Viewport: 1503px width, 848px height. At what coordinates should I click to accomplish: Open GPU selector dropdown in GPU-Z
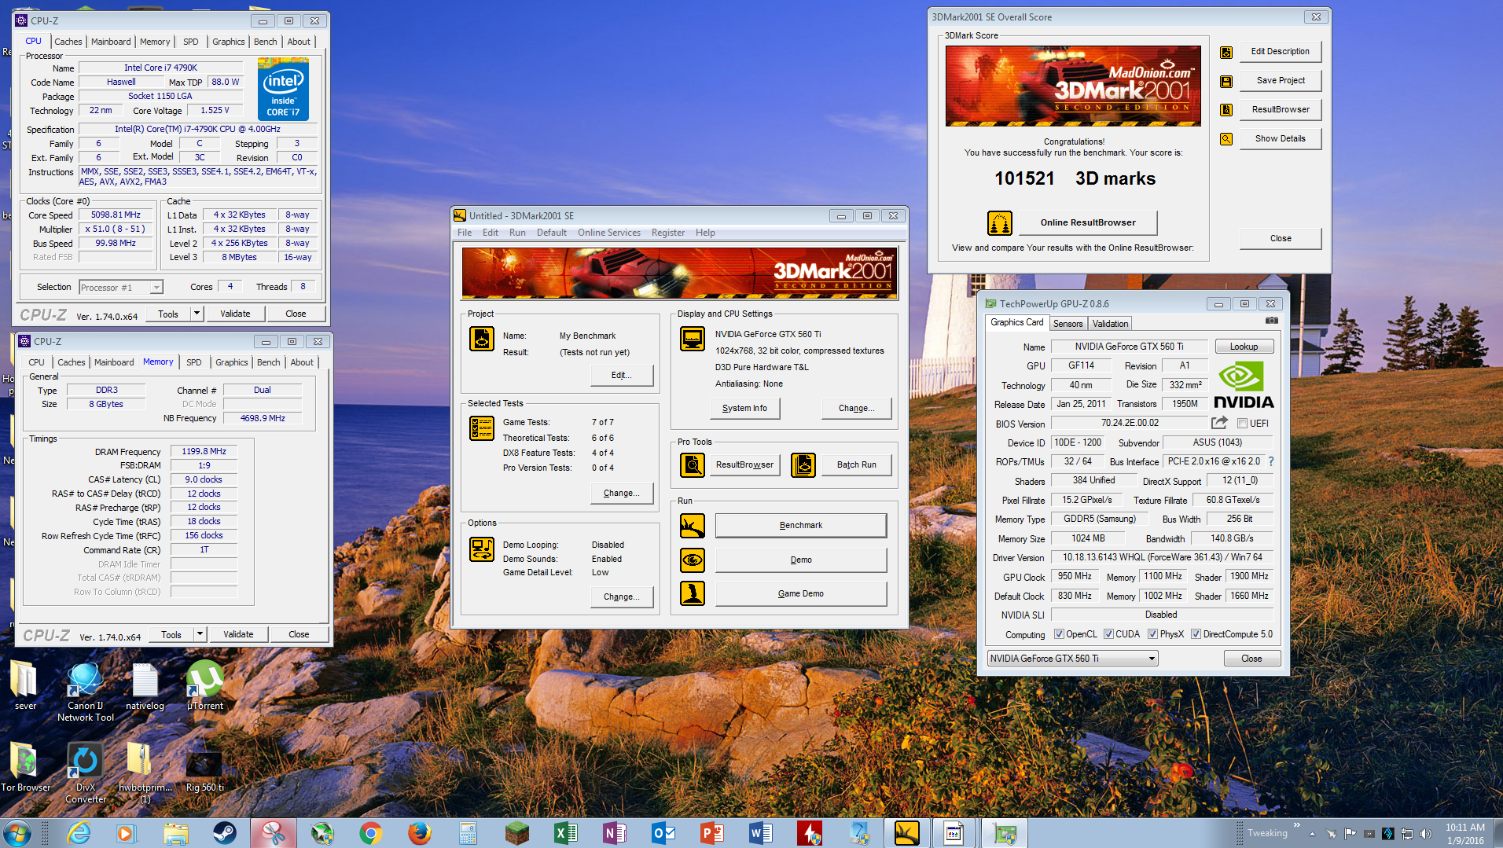[x=1073, y=659]
